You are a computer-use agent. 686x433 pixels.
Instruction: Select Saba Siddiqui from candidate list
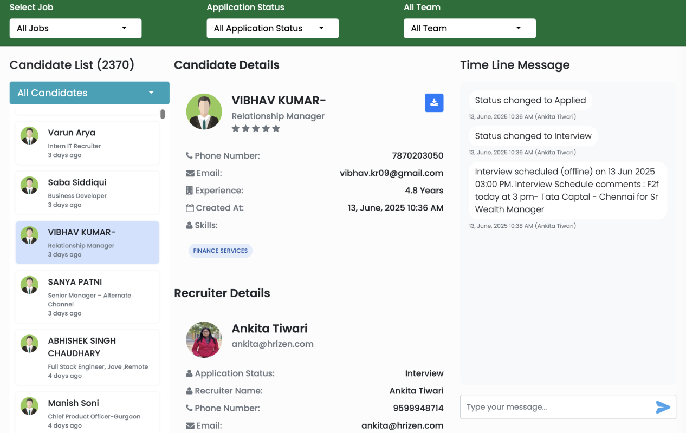87,193
